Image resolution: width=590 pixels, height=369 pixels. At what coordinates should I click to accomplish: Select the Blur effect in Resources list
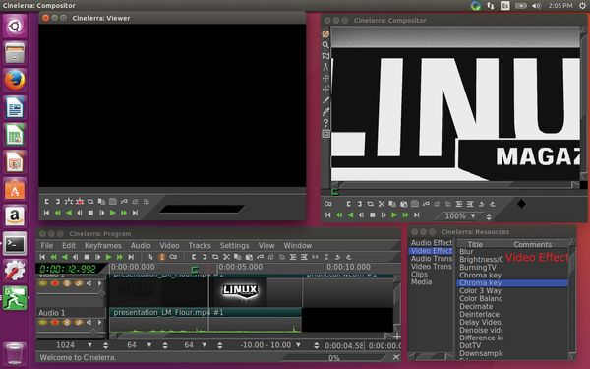(x=466, y=252)
